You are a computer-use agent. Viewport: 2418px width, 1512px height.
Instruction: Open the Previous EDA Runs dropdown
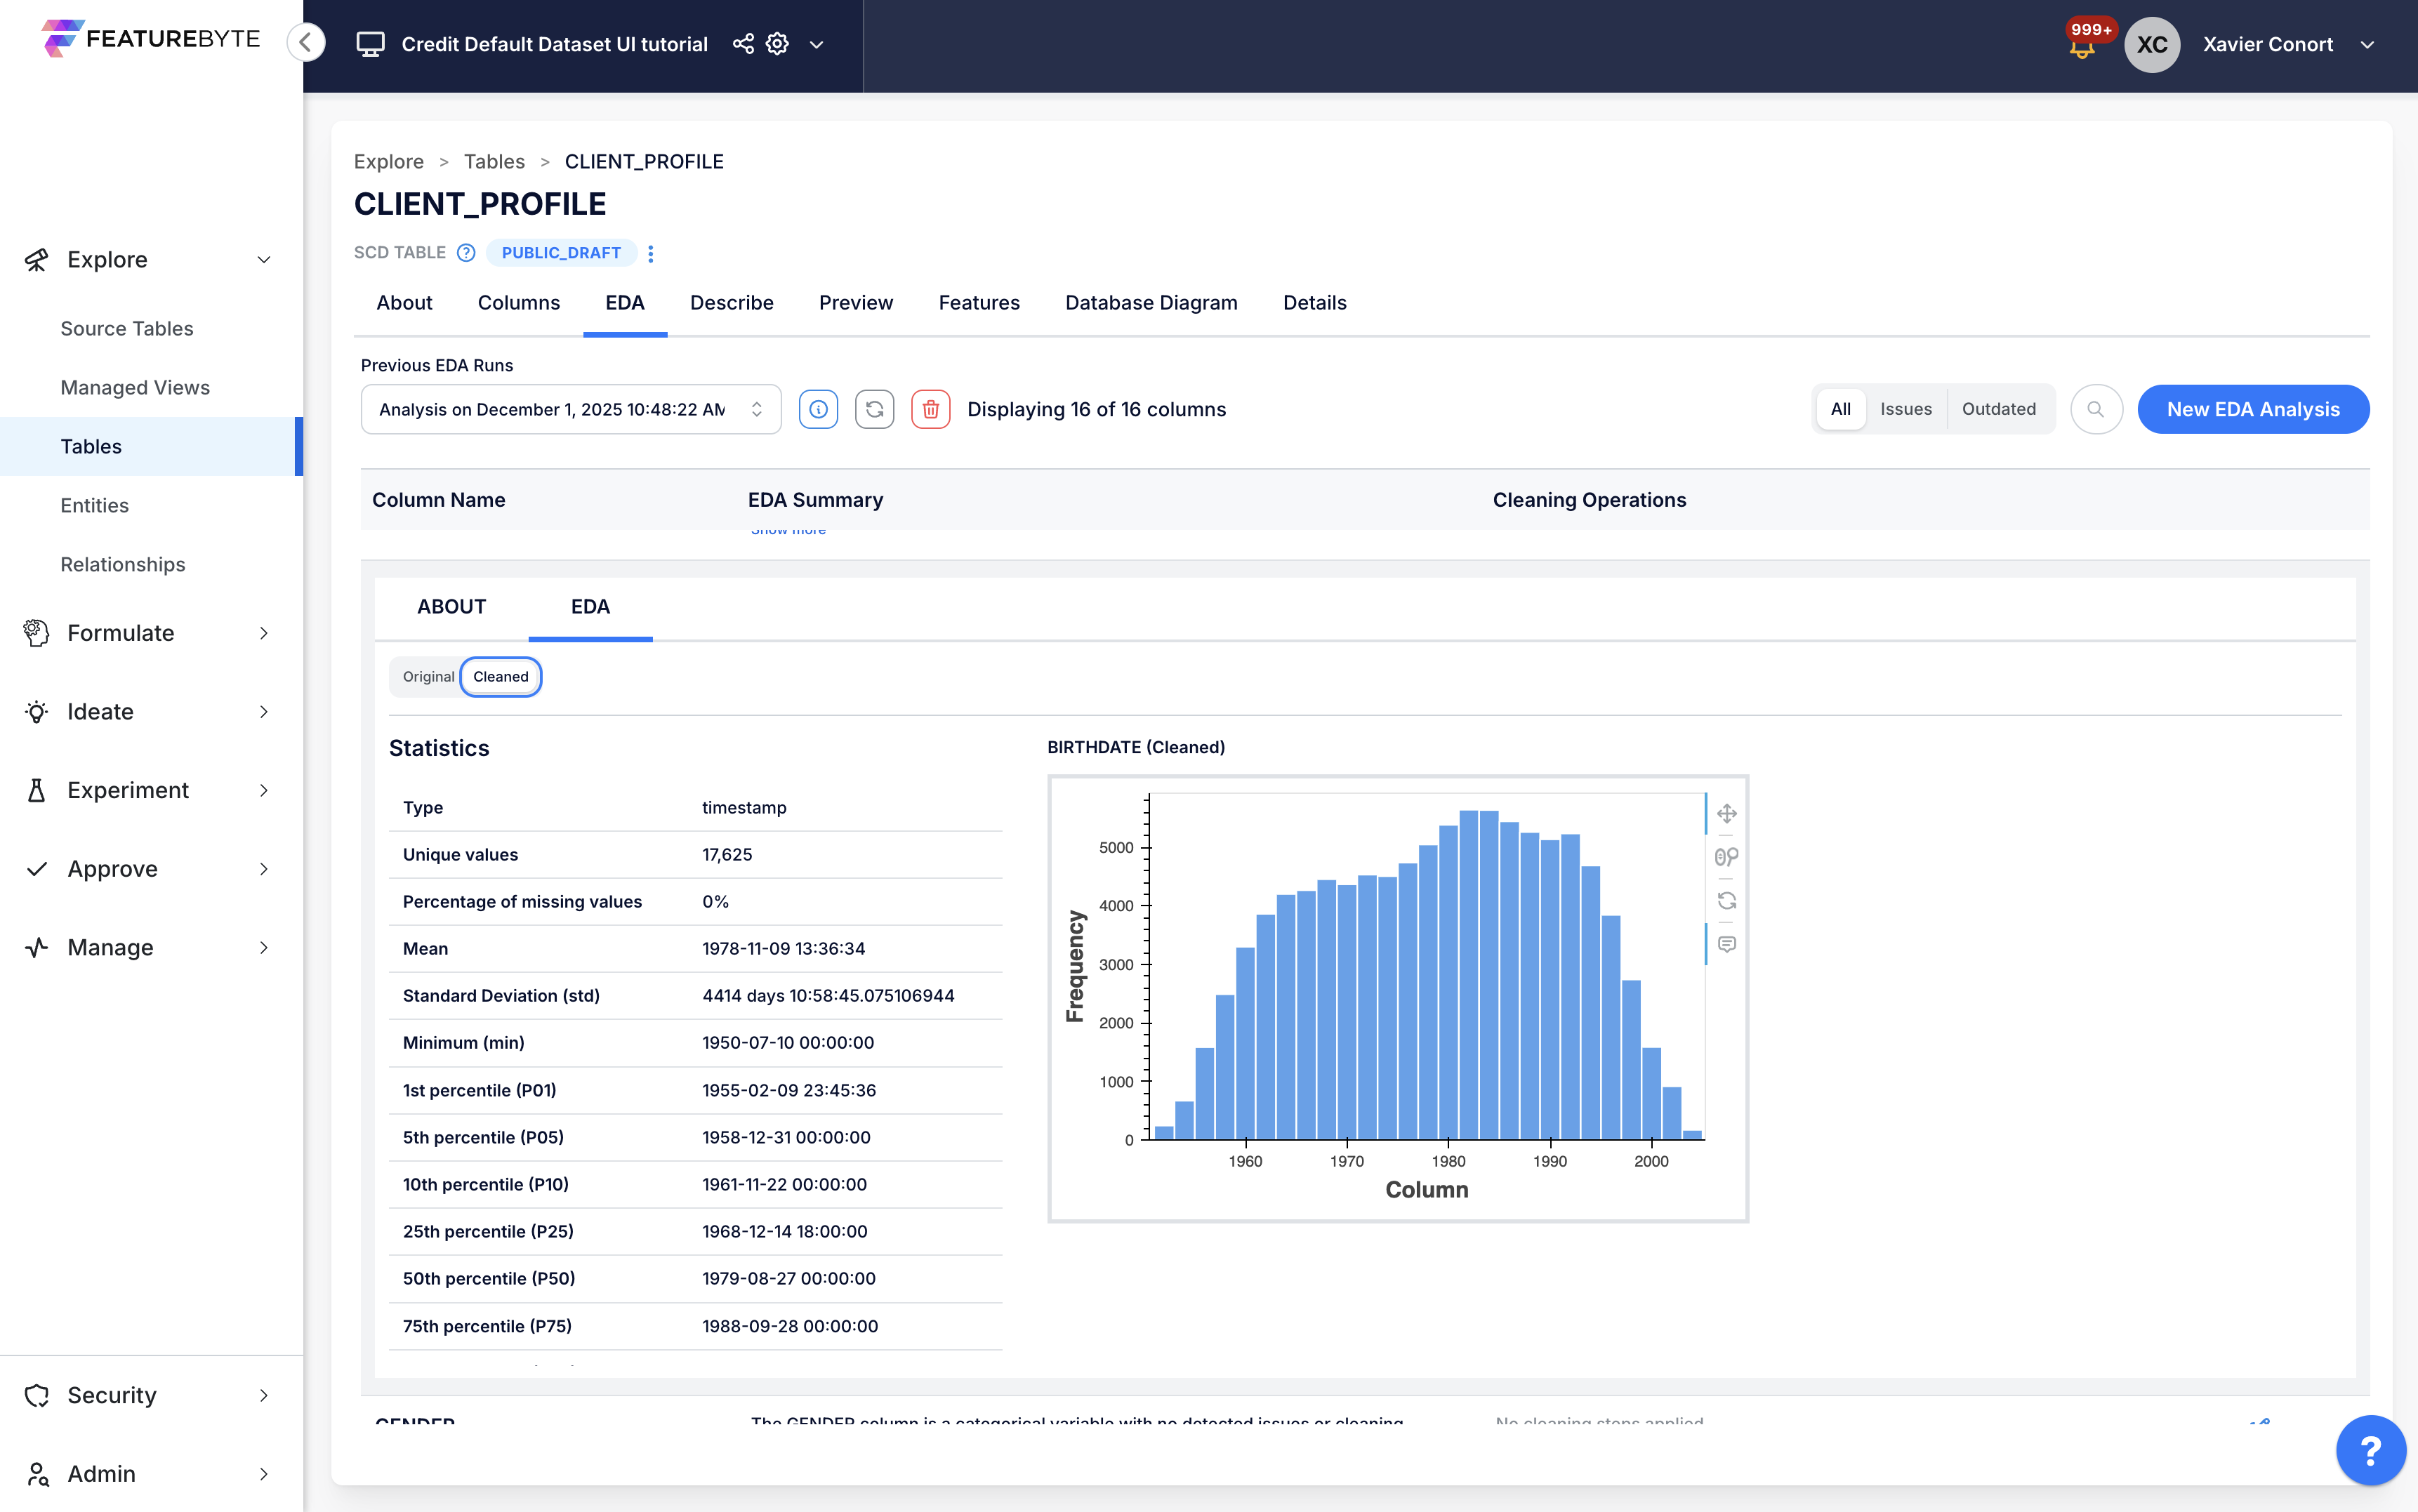570,409
